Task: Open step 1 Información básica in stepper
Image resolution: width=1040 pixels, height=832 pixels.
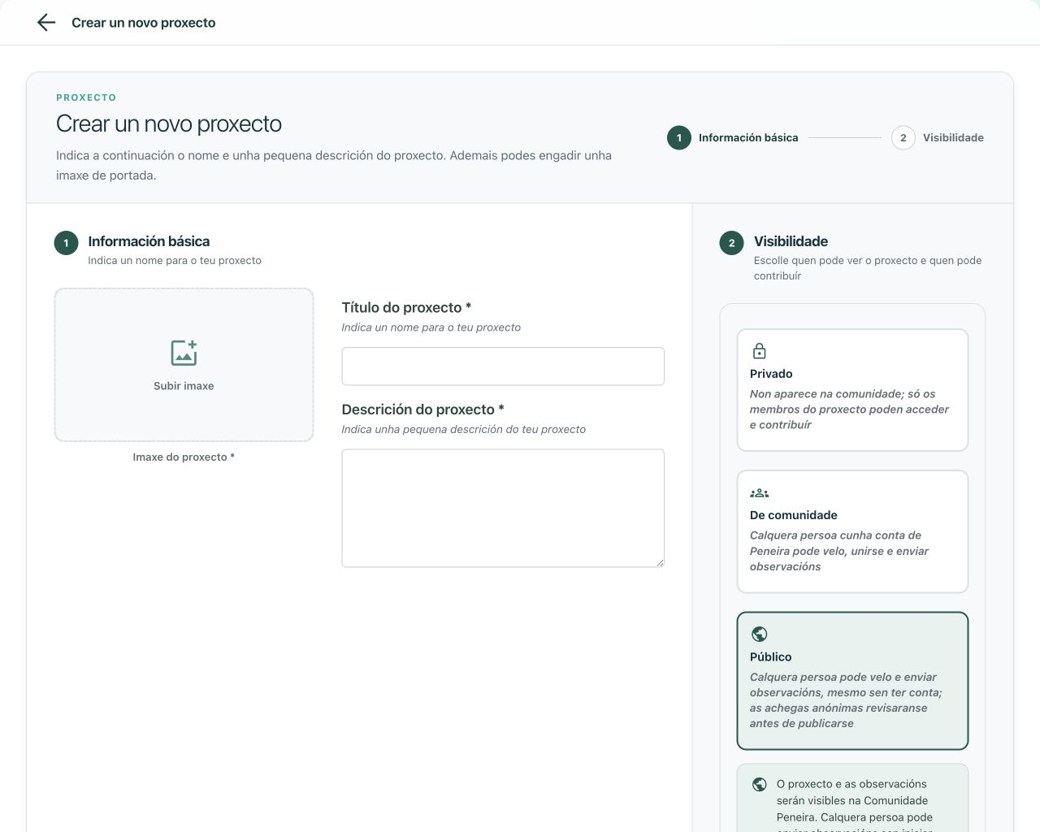Action: 733,138
